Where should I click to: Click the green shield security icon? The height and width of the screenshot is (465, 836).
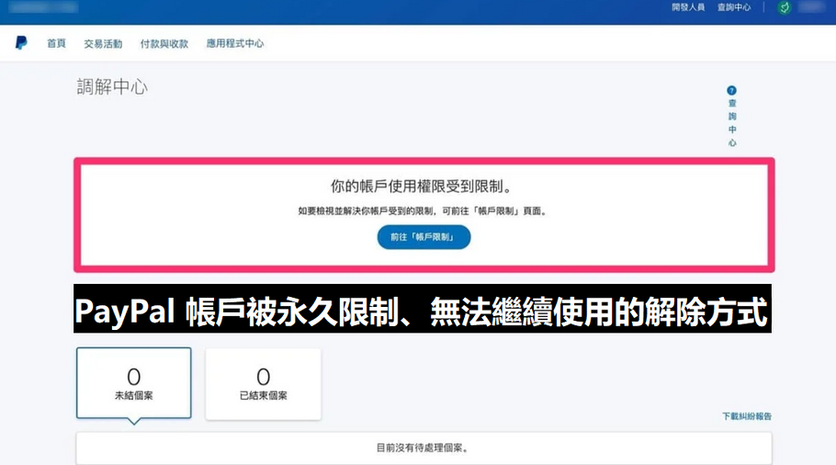[x=784, y=7]
